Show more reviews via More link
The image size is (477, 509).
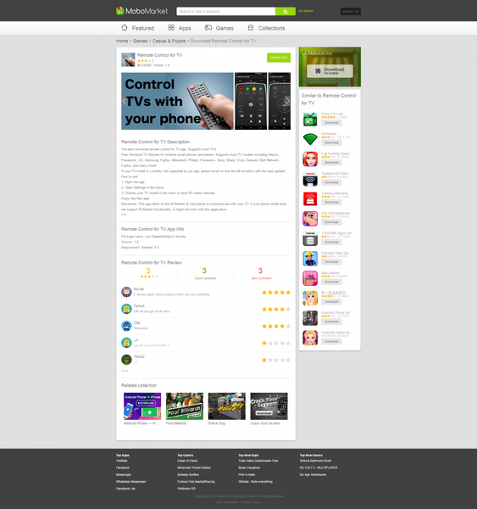tap(125, 371)
